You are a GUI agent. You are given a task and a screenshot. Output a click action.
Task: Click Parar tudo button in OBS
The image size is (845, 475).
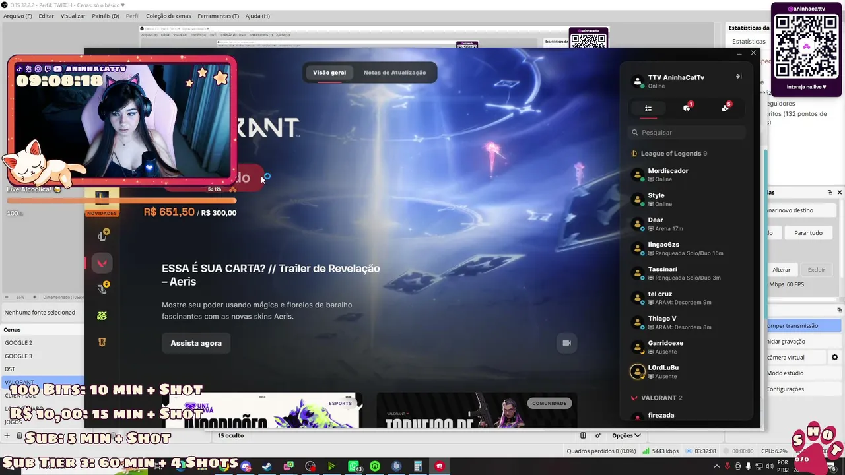pyautogui.click(x=808, y=233)
